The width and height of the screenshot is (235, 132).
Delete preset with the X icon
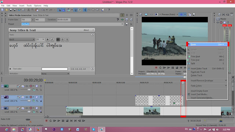tap(131, 24)
